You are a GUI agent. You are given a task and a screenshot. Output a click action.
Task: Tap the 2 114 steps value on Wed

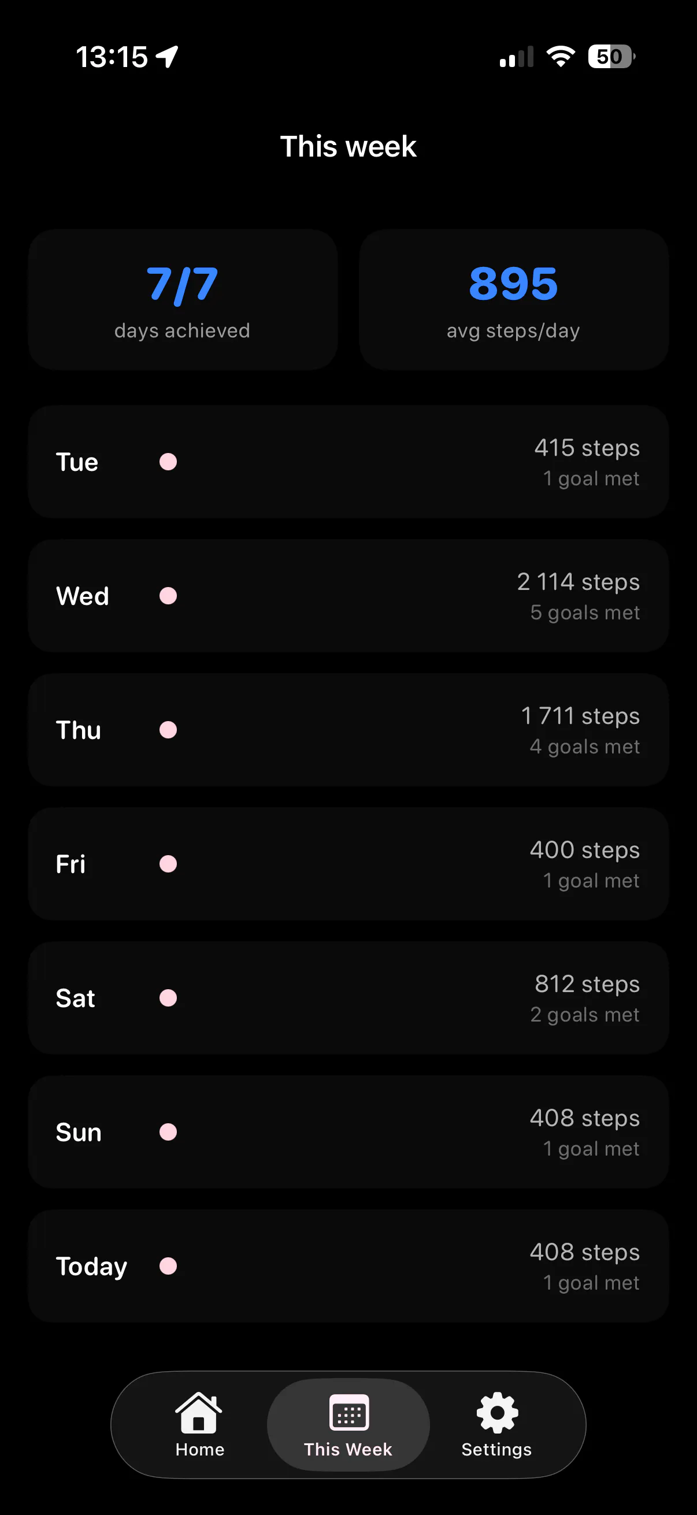coord(578,582)
